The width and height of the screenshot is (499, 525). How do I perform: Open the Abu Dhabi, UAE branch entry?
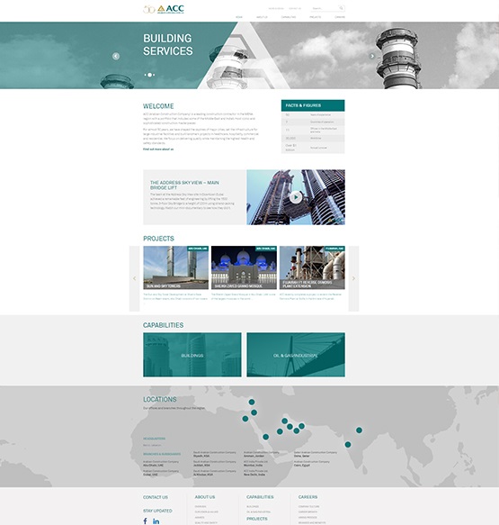(x=161, y=464)
